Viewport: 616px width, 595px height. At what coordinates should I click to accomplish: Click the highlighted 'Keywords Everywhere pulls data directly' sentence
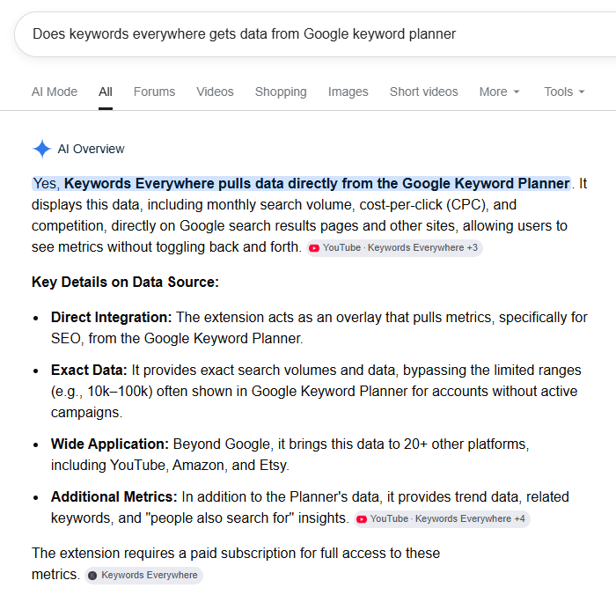pos(301,184)
